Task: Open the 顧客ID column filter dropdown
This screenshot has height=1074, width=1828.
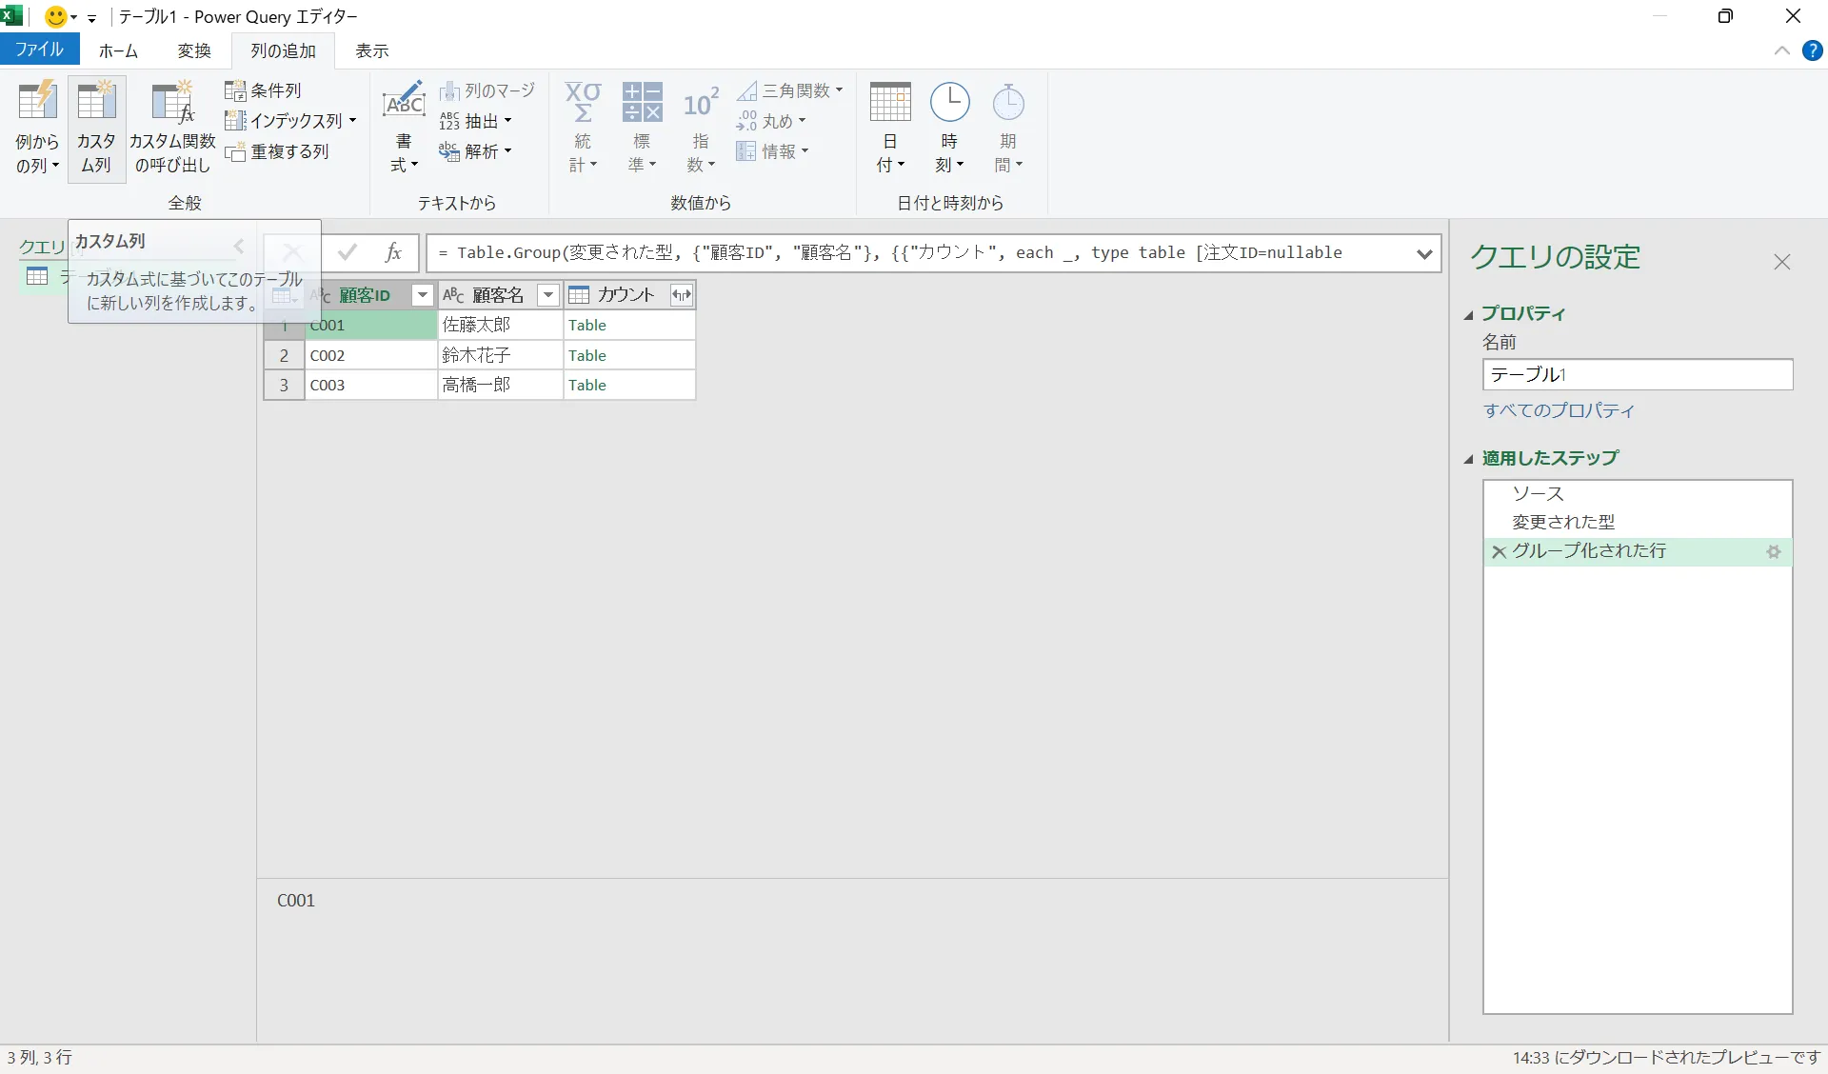Action: (423, 295)
